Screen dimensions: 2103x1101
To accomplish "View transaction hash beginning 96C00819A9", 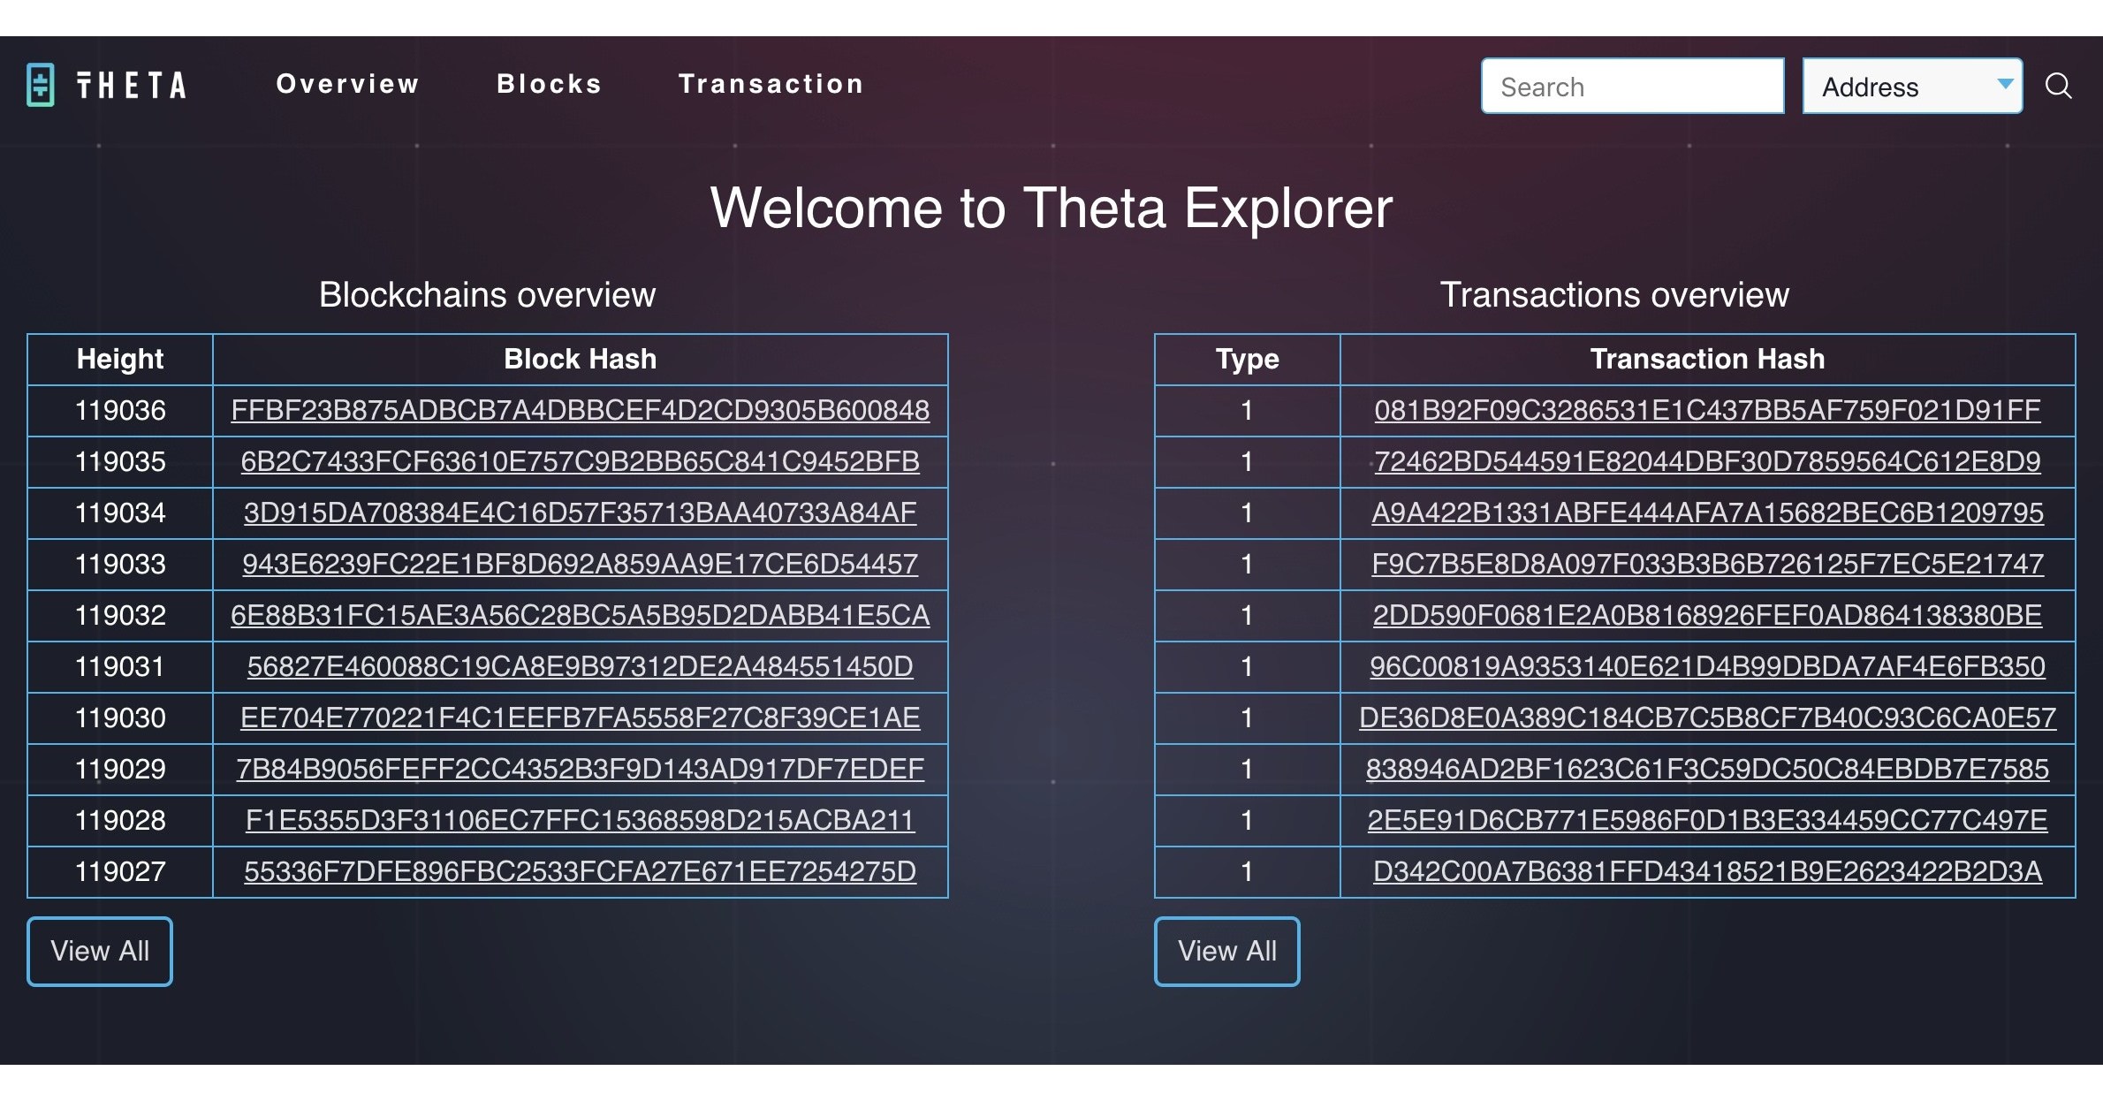I will (x=1706, y=667).
